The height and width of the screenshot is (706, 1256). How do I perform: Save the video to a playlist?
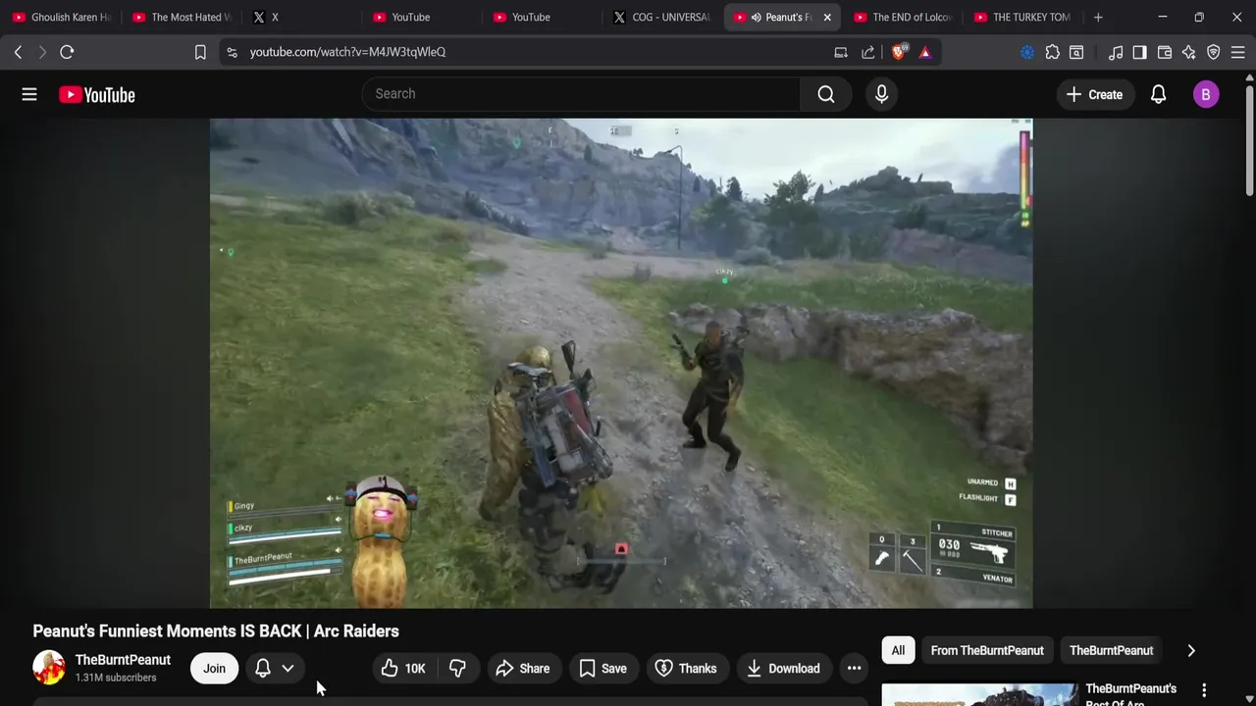[602, 669]
